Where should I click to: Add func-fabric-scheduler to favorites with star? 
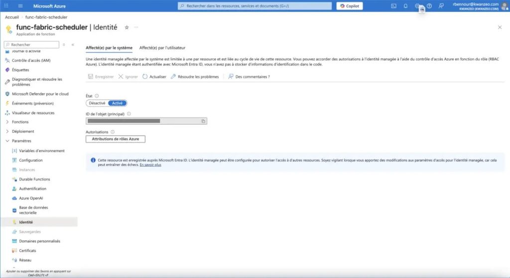click(x=127, y=27)
